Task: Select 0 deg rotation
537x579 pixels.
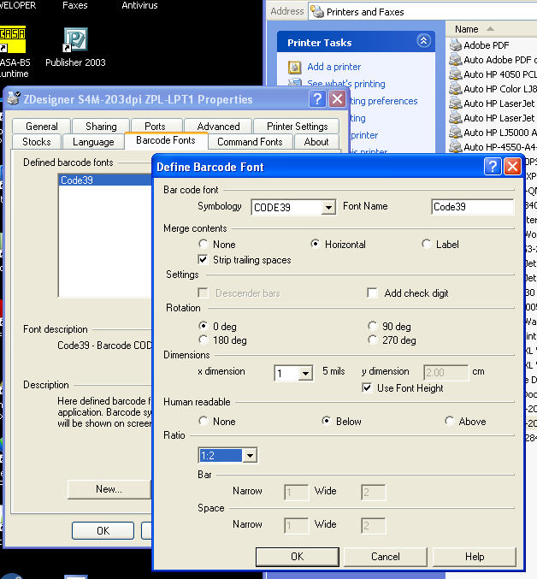Action: [x=203, y=326]
